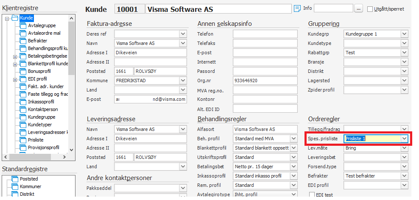Select the Kunde folder in Klientregistre tree
This screenshot has height=200, width=419.
click(x=26, y=18)
